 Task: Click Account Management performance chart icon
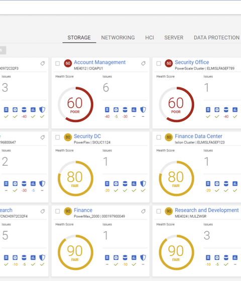click(134, 109)
